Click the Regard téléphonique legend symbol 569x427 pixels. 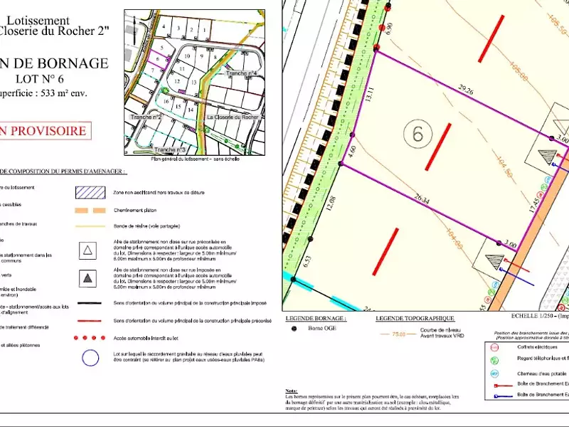494,359
